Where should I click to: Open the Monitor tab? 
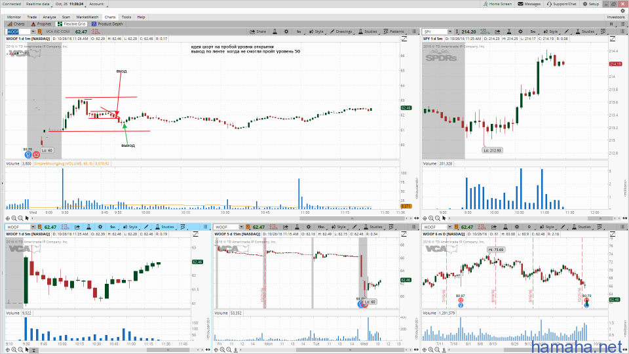click(x=14, y=17)
